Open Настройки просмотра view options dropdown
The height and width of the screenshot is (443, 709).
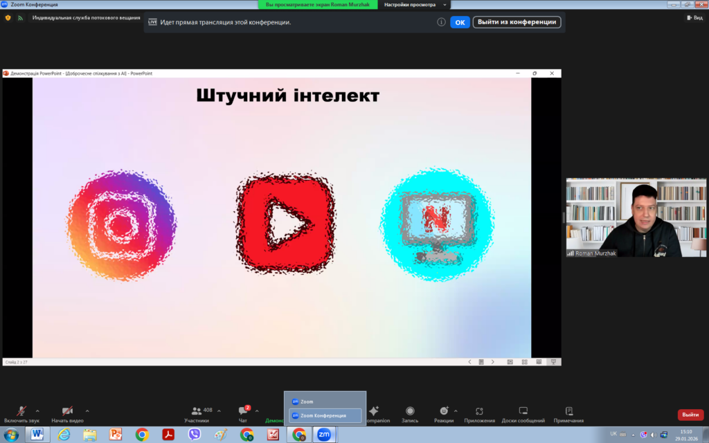coord(412,5)
